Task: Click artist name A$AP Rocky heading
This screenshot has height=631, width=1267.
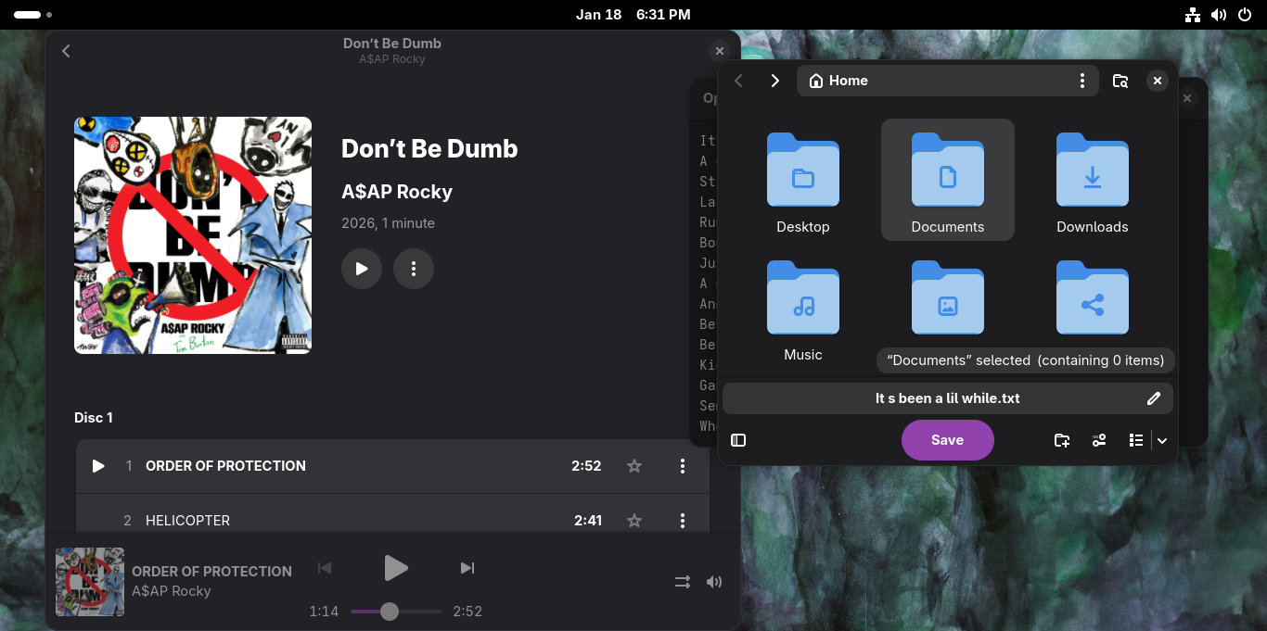Action: click(397, 192)
